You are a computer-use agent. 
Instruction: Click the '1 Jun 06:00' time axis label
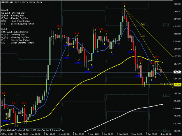[x=35, y=134]
